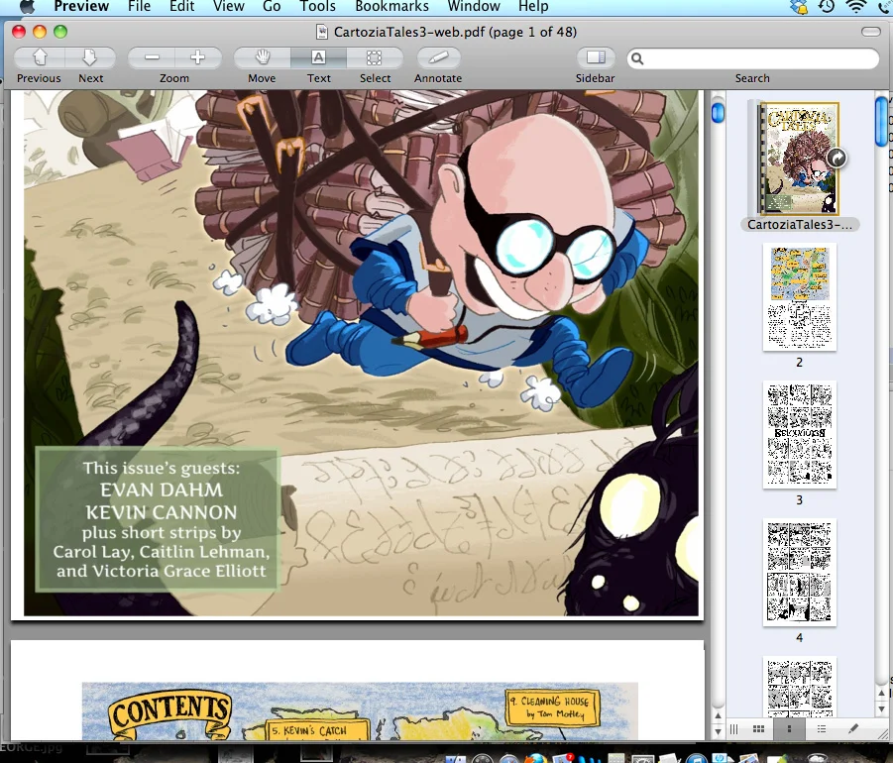893x763 pixels.
Task: Choose the rectangular Select tool
Action: tap(375, 57)
